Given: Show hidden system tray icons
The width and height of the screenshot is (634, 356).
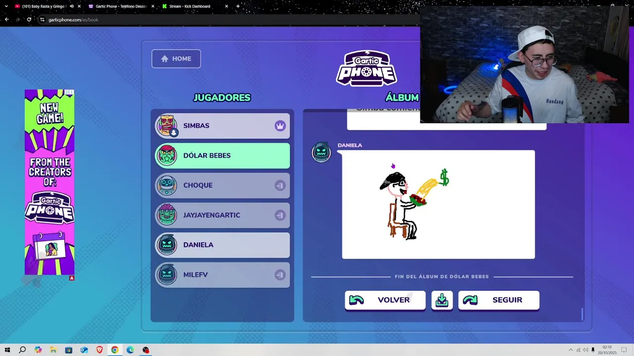Looking at the screenshot, I should click(x=571, y=350).
